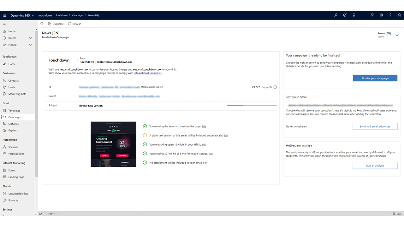The width and height of the screenshot is (404, 227).
Task: Click the recipients info icon
Action: tap(275, 87)
